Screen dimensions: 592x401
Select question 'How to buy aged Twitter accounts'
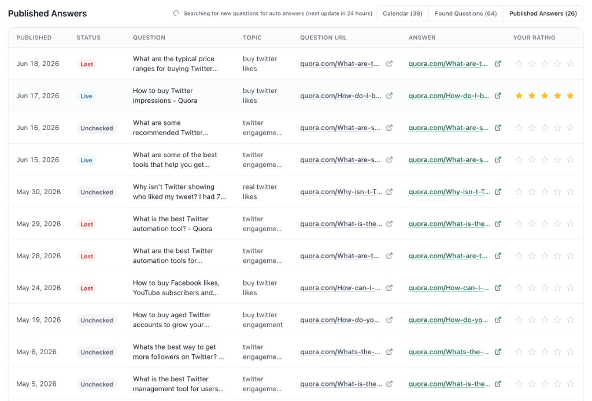pos(172,320)
